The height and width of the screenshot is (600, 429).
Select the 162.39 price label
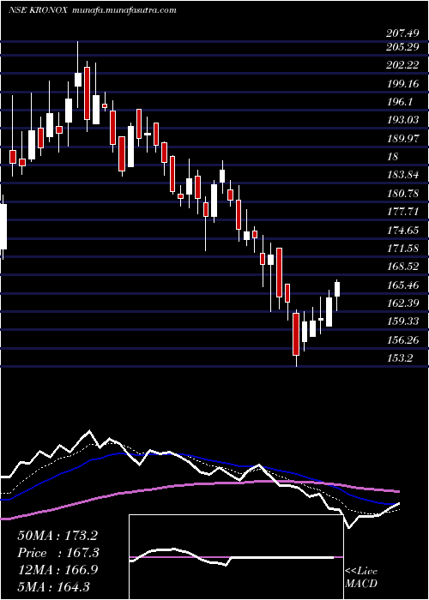coord(402,303)
